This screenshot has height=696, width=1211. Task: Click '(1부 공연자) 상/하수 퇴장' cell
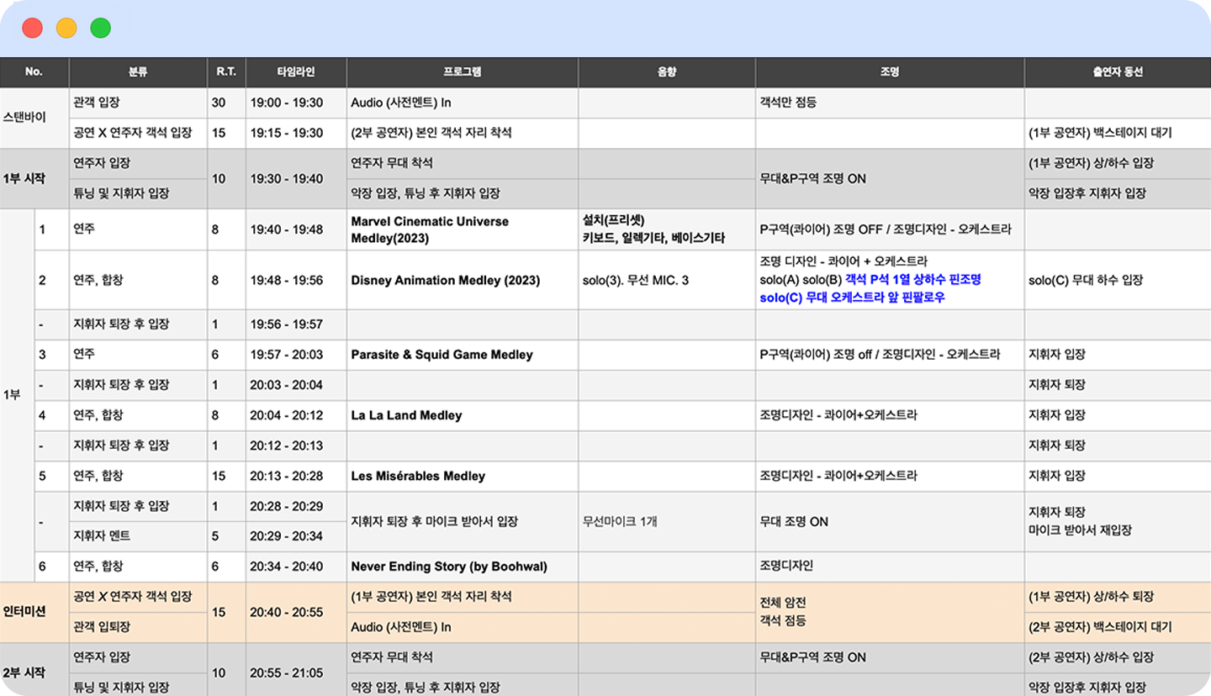coord(1117,597)
